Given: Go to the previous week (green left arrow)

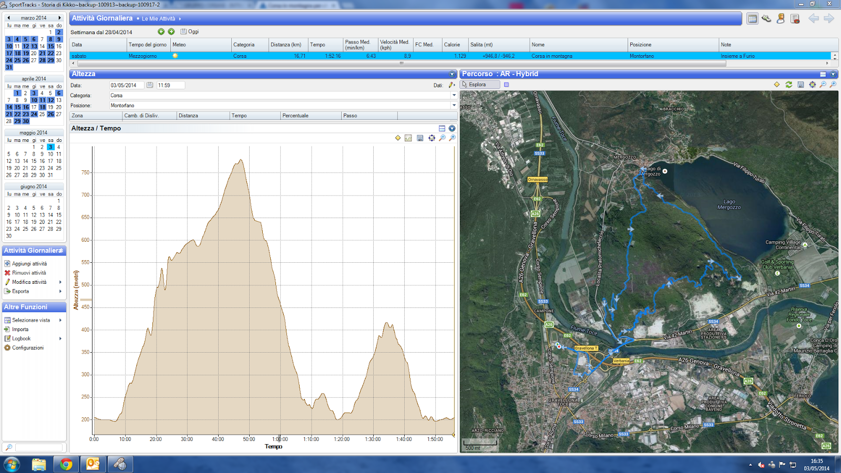Looking at the screenshot, I should (x=161, y=32).
